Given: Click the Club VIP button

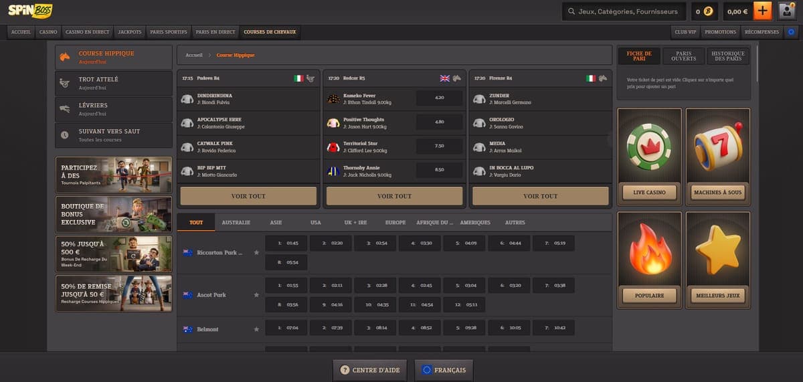Looking at the screenshot, I should [685, 31].
